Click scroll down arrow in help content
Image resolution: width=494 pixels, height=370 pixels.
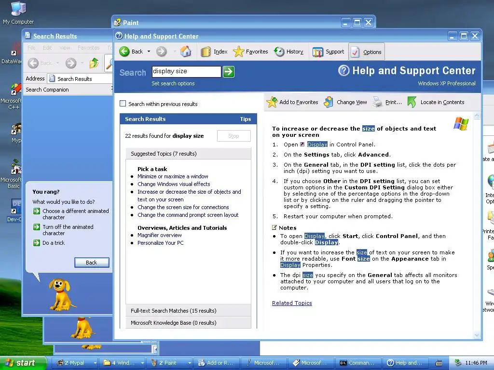(477, 335)
